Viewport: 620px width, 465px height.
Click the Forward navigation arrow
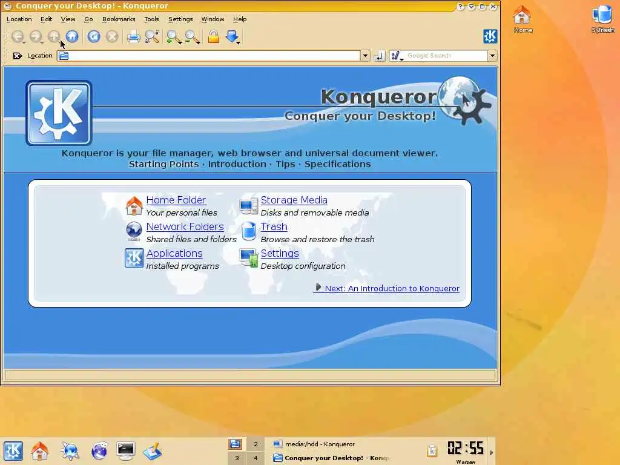[x=36, y=37]
